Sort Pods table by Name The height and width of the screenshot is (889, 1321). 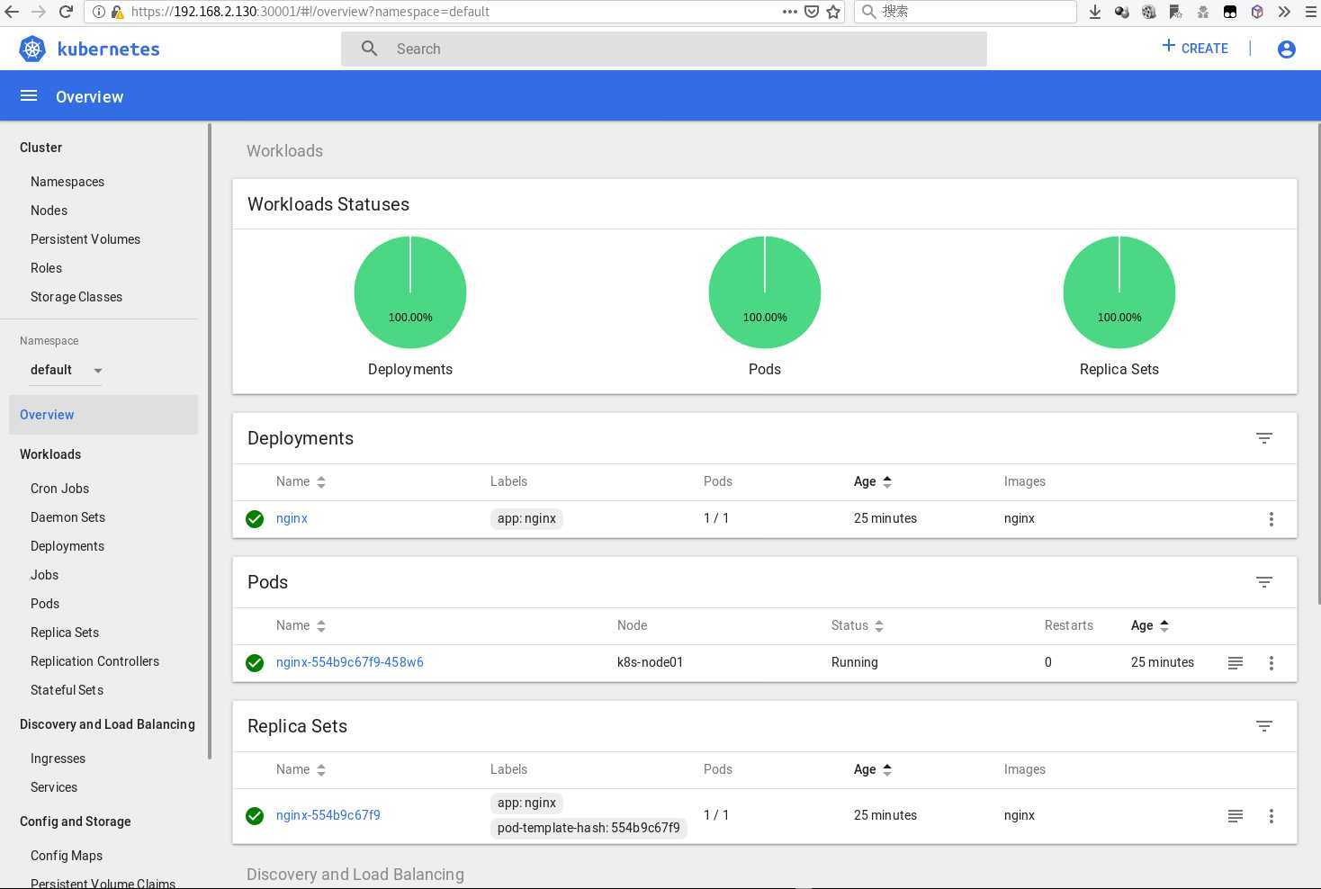click(301, 625)
